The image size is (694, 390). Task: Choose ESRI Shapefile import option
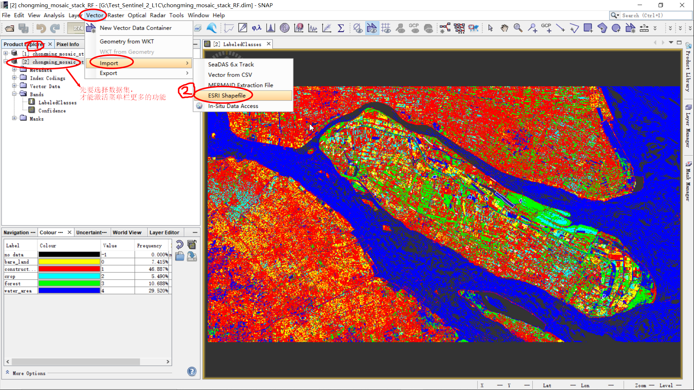227,96
